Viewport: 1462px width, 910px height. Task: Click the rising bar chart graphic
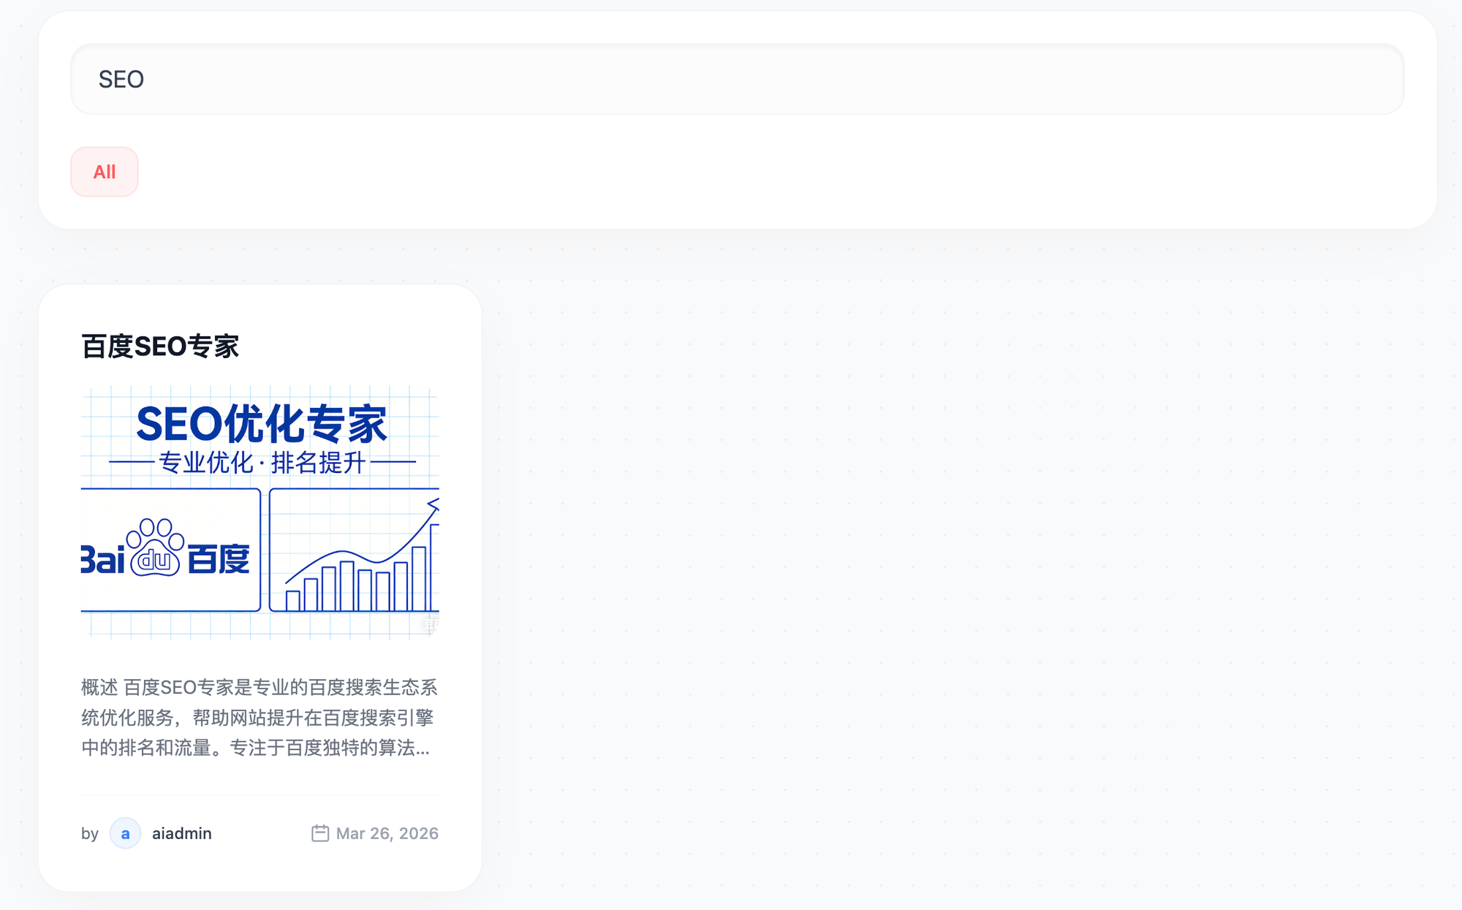pyautogui.click(x=358, y=577)
